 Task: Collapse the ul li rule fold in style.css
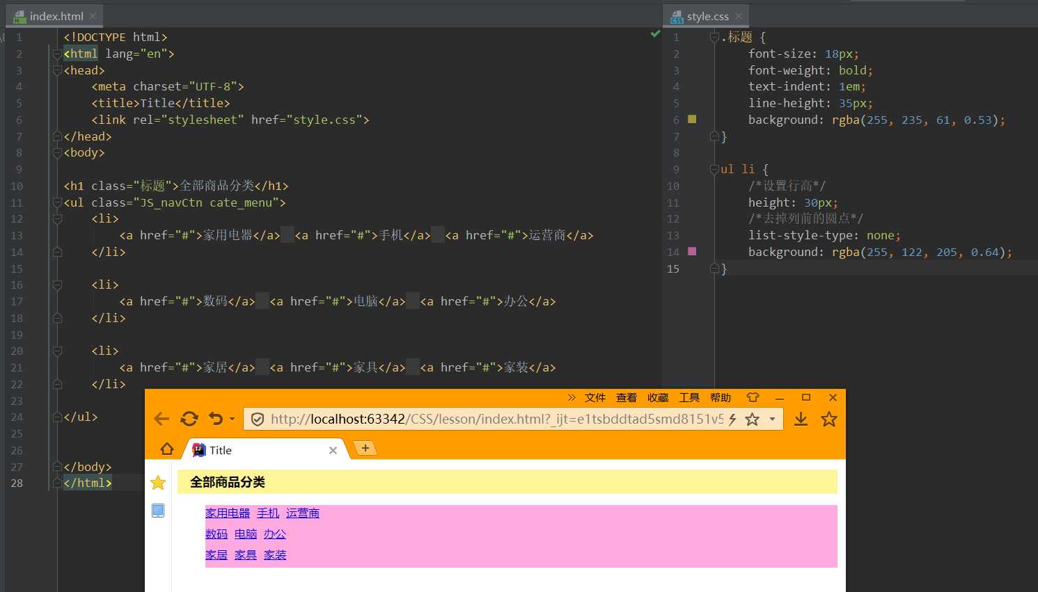[x=714, y=169]
